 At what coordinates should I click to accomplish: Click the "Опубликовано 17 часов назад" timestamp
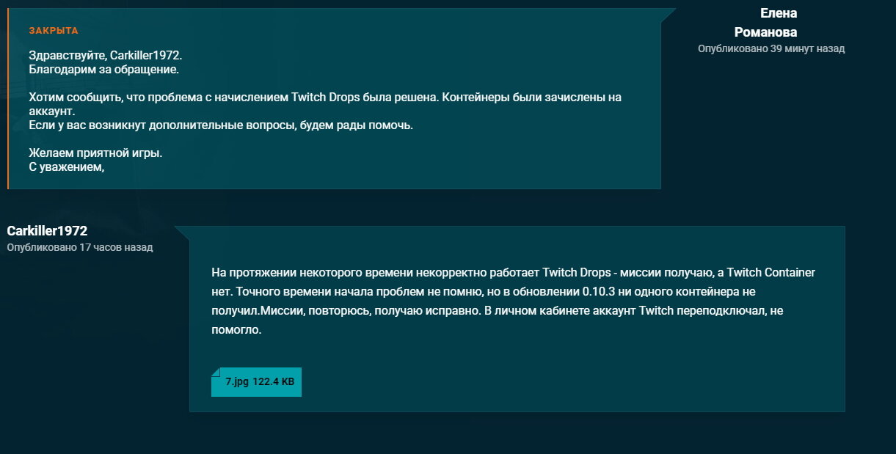click(79, 248)
